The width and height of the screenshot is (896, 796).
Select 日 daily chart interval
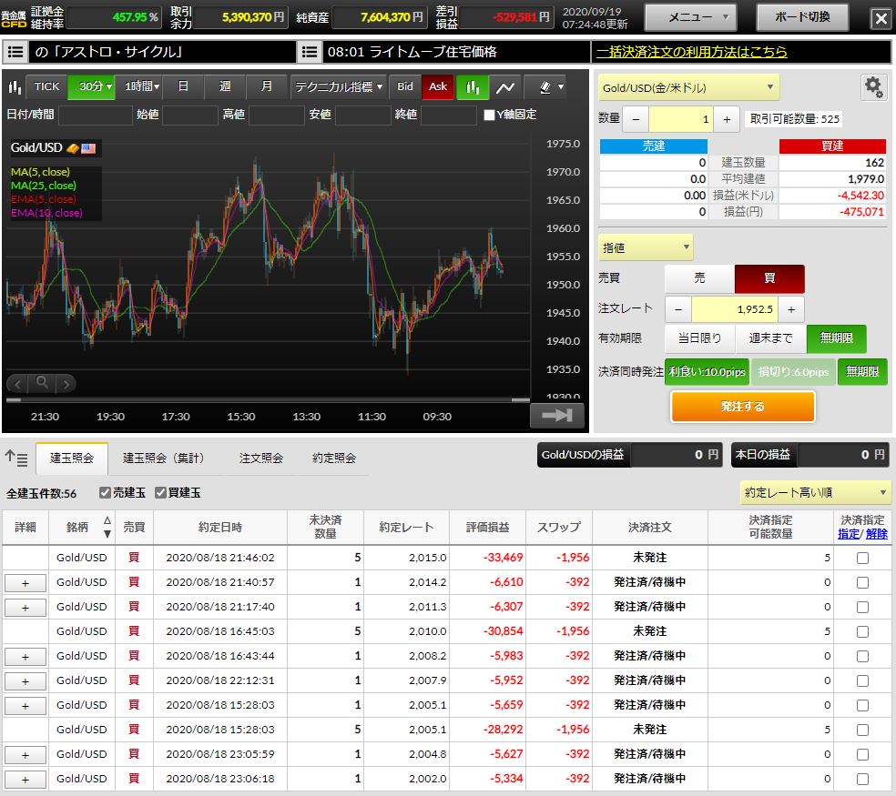pyautogui.click(x=183, y=86)
